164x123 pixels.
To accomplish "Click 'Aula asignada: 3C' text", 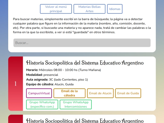I will click(x=57, y=80).
